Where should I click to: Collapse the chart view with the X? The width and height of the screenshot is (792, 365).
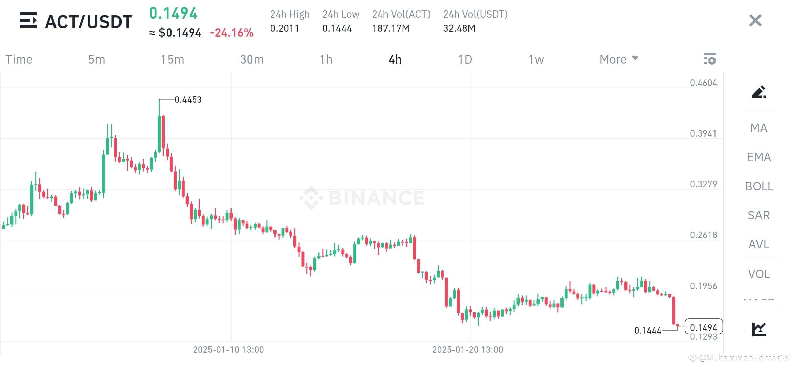pos(755,21)
